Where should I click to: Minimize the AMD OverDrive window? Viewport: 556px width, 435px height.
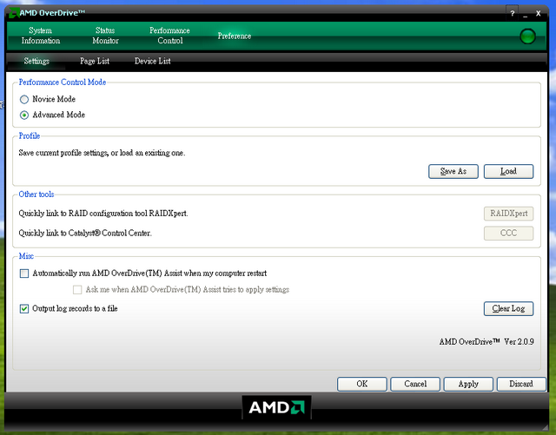pyautogui.click(x=525, y=14)
